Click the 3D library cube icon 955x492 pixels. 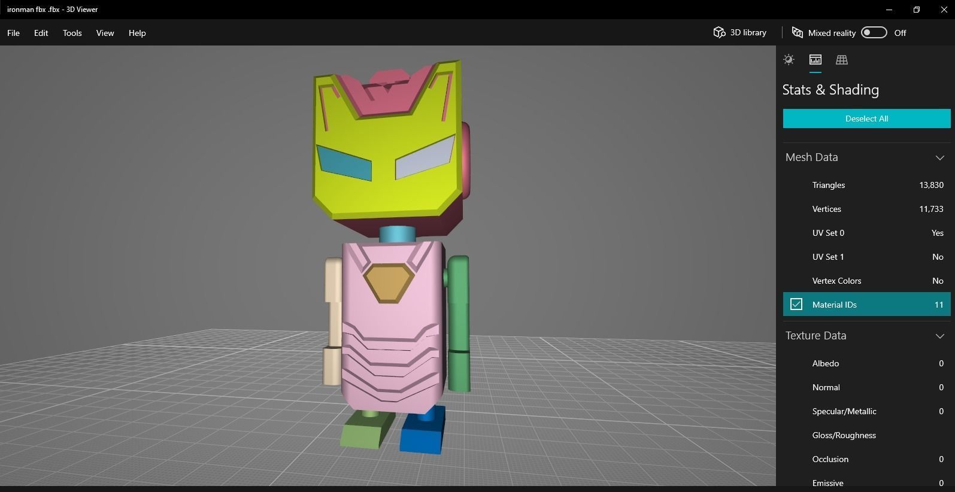(719, 32)
